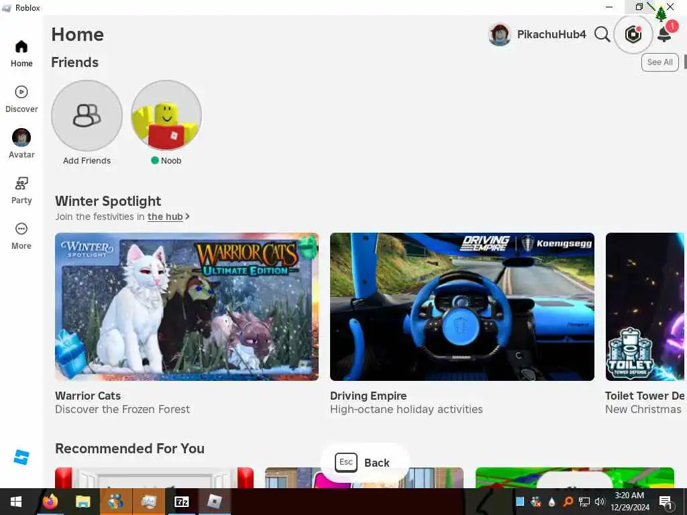Open the 7-Zip taskbar icon
This screenshot has width=687, height=515.
click(181, 502)
